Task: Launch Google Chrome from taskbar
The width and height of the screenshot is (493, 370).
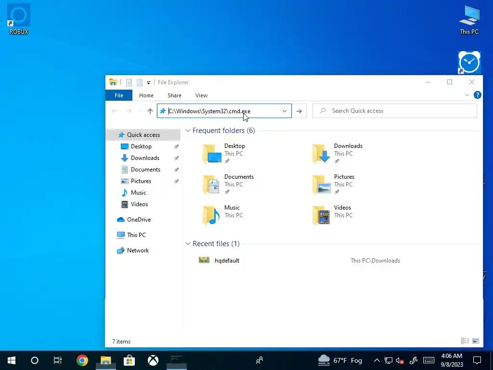Action: pyautogui.click(x=82, y=360)
